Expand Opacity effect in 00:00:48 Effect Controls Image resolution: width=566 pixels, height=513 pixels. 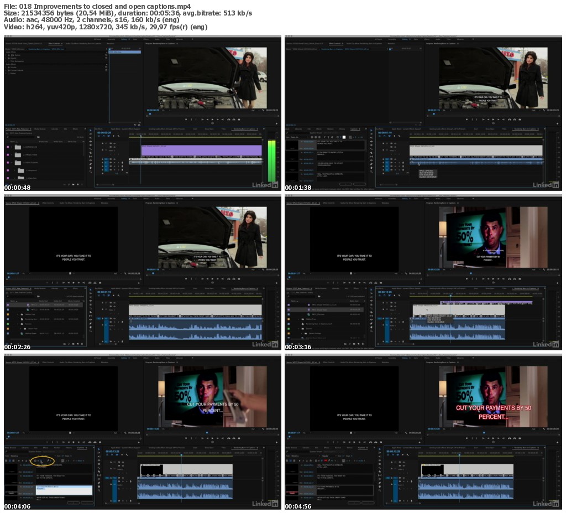click(x=6, y=58)
